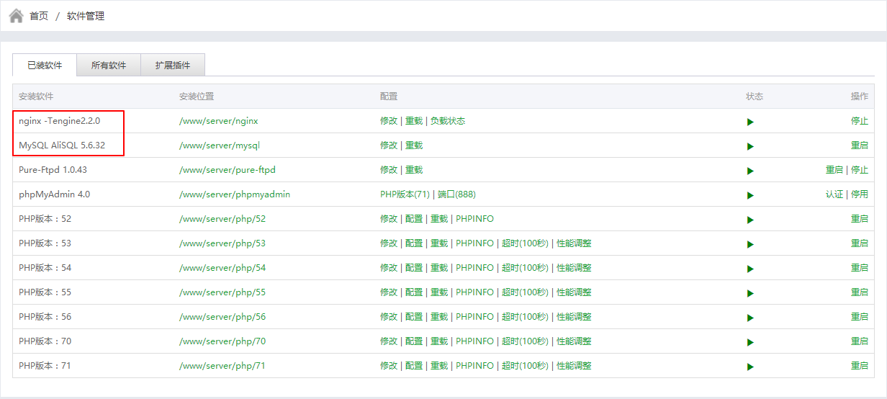Viewport: 887px width, 399px height.
Task: Open the /www/server/mysql path
Action: tap(220, 145)
